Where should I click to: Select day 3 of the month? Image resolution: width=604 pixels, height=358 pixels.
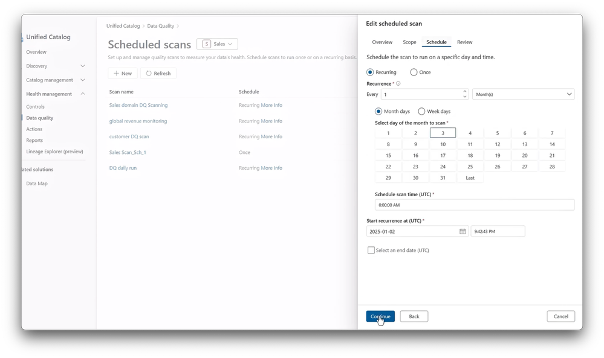point(443,133)
